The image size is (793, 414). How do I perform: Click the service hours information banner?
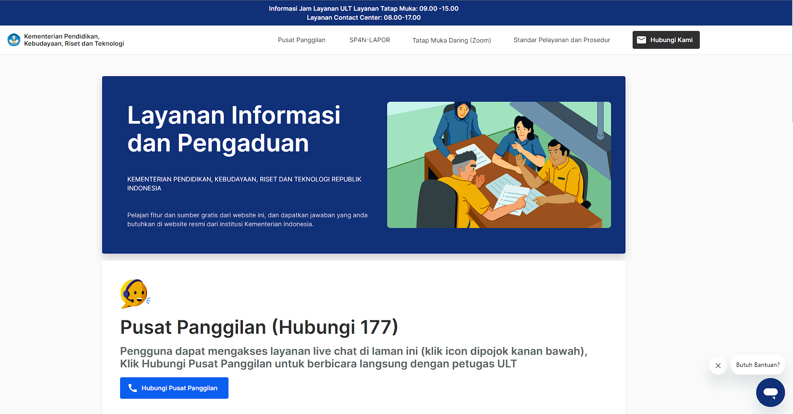pyautogui.click(x=396, y=13)
